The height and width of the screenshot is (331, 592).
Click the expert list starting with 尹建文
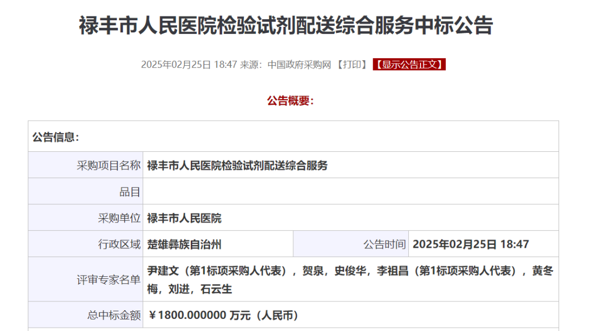(350, 279)
